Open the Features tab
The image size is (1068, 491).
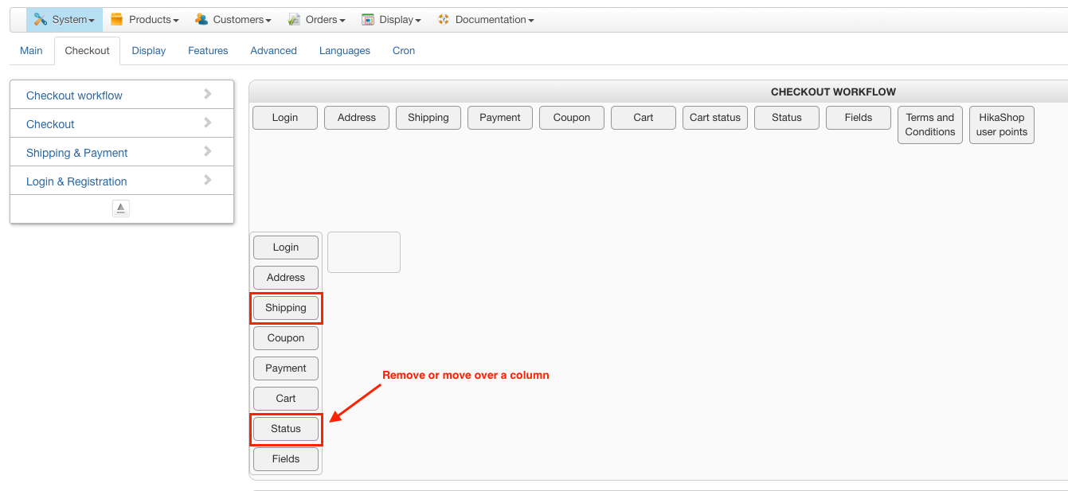[x=208, y=50]
